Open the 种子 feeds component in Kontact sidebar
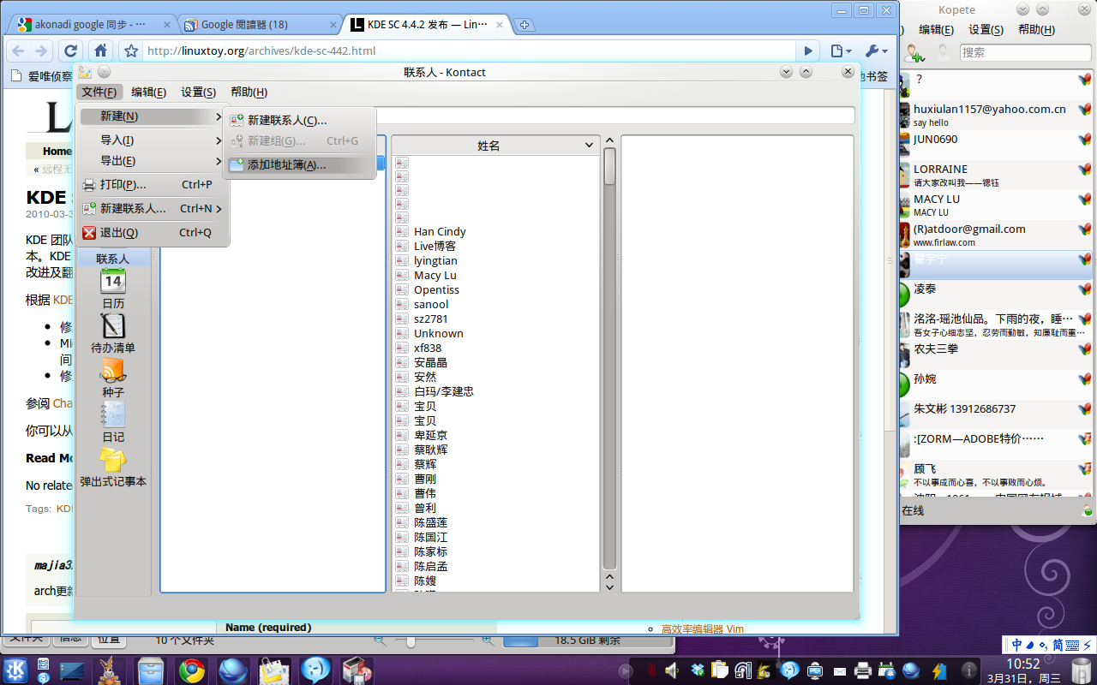 (x=113, y=378)
